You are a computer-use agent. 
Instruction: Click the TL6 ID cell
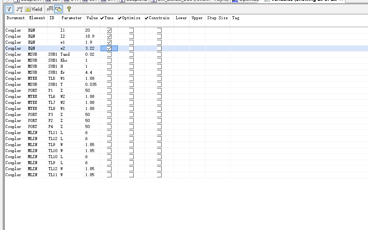(52, 97)
